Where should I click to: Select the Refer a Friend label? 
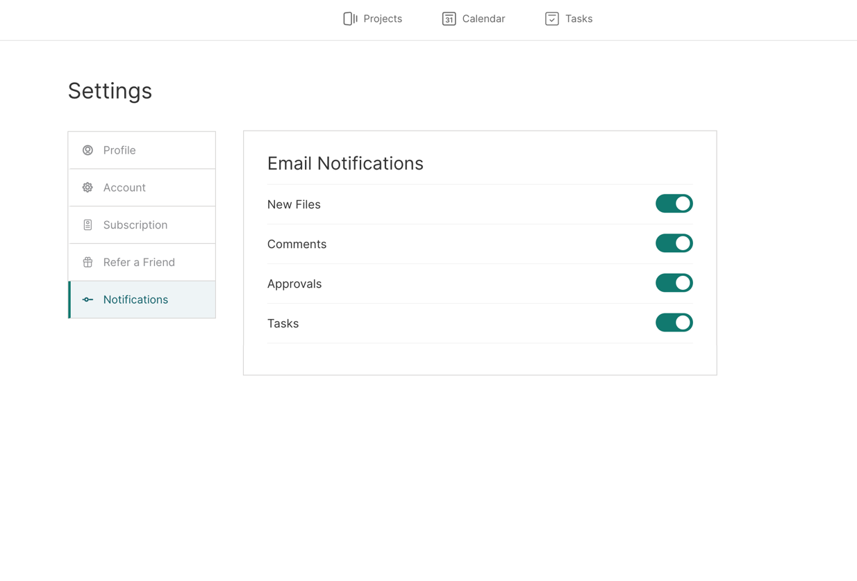coord(139,263)
